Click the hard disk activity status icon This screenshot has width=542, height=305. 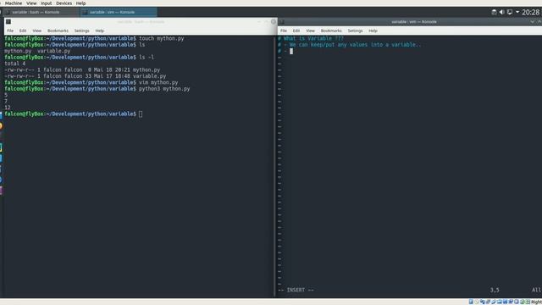pos(471,302)
